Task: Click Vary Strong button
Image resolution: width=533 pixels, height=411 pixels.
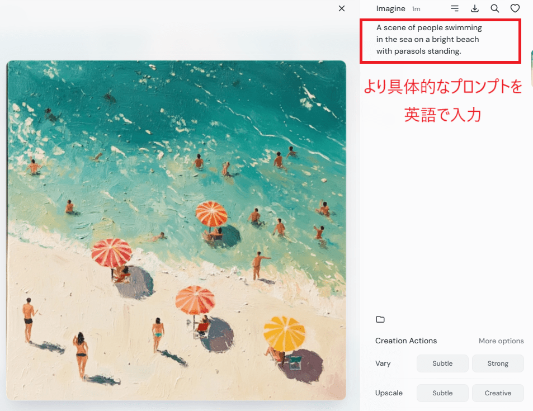Action: [498, 363]
